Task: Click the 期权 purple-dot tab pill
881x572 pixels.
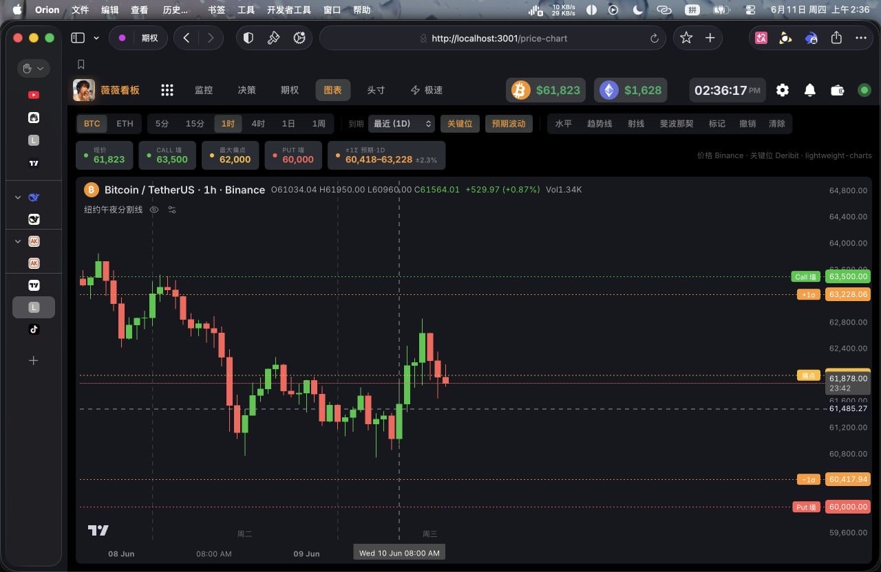Action: [138, 38]
